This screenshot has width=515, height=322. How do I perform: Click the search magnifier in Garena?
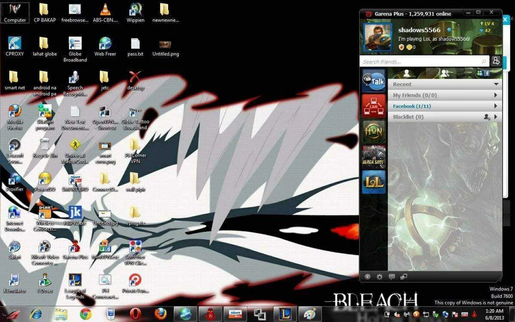(484, 62)
